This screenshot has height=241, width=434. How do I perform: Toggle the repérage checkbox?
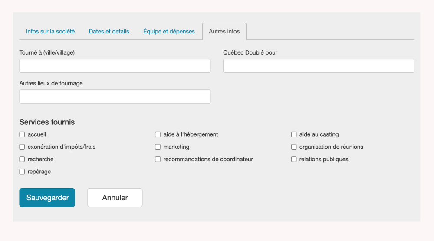(22, 172)
